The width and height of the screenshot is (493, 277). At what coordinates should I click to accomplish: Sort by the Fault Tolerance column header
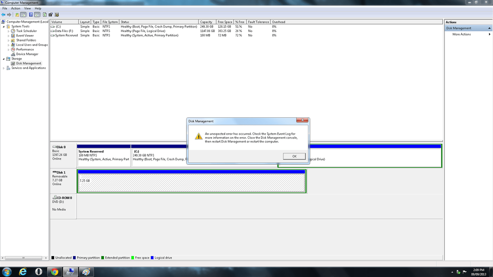pos(258,22)
